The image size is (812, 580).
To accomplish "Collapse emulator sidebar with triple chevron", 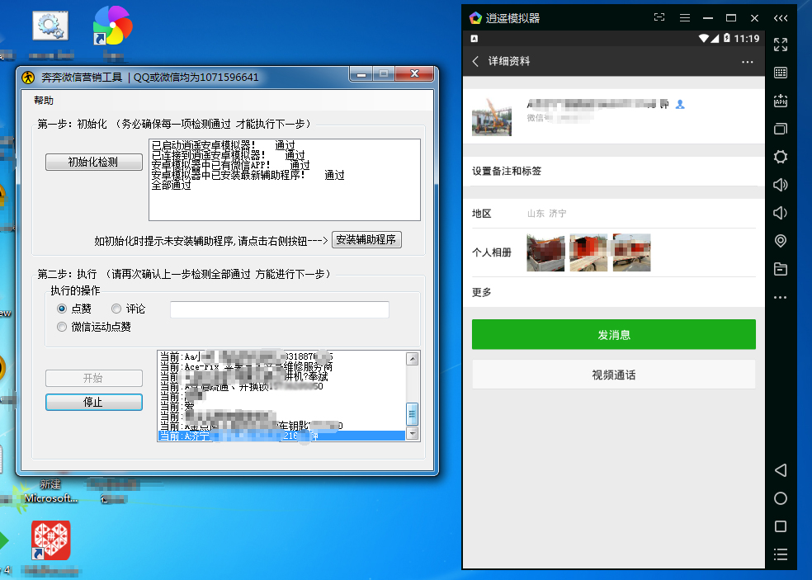I will click(781, 18).
